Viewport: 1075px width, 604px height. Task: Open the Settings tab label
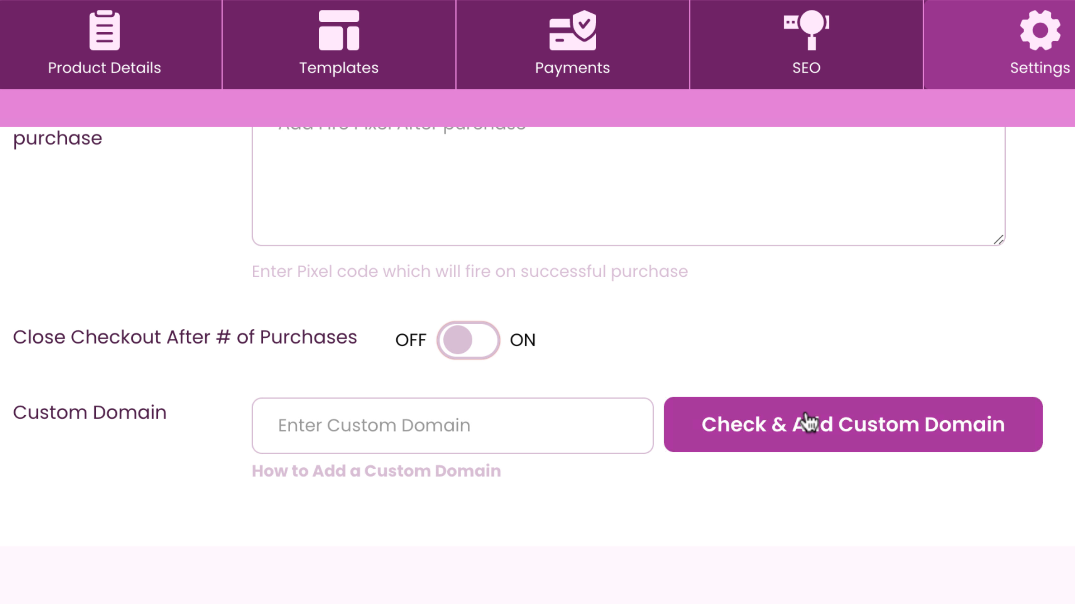click(x=1040, y=68)
